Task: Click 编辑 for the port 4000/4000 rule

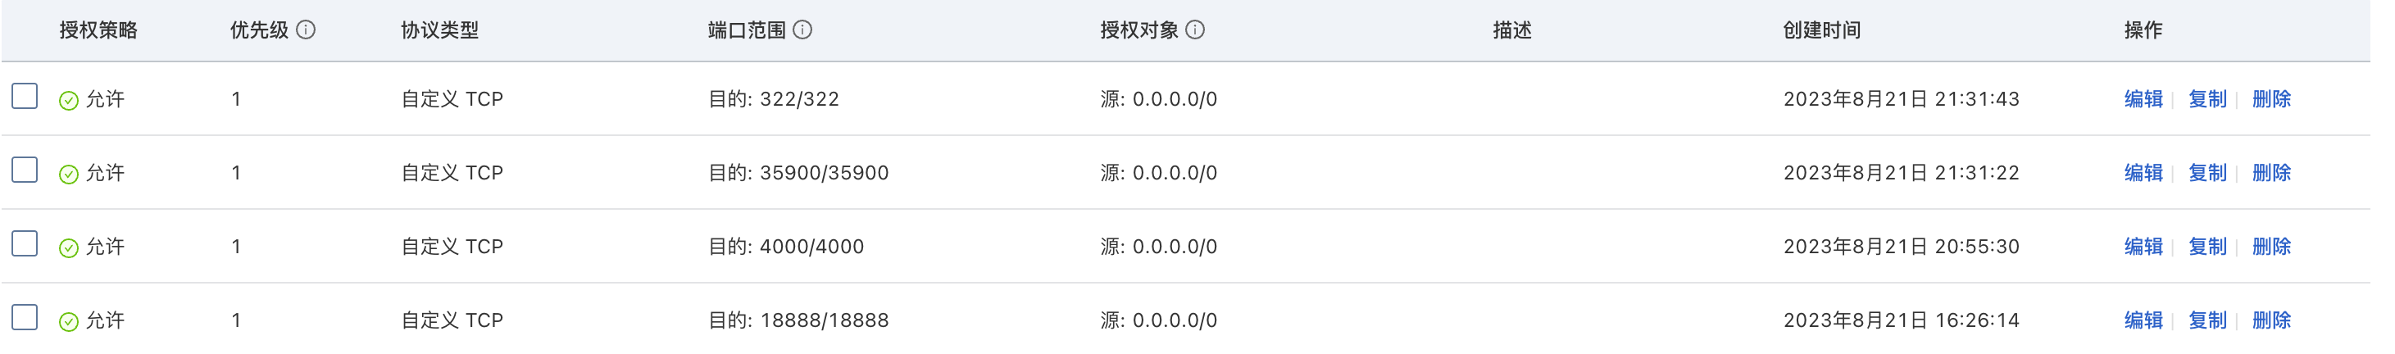Action: coord(2143,246)
